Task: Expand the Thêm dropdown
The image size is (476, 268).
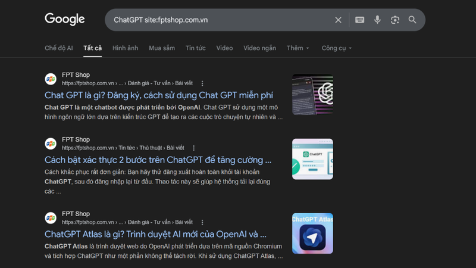Action: pyautogui.click(x=298, y=48)
